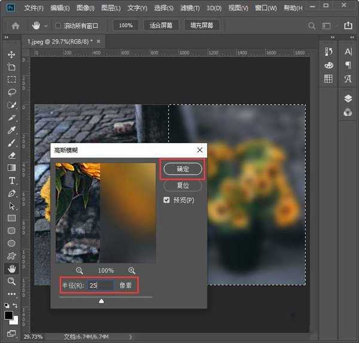Viewport: 359px width, 343px height.
Task: Enable the 滚动所有窗口 checkbox
Action: [58, 26]
